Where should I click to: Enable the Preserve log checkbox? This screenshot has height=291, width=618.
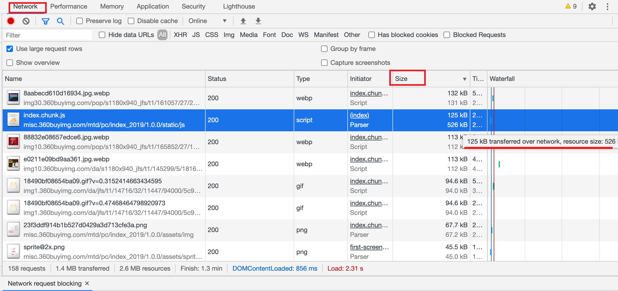click(79, 21)
